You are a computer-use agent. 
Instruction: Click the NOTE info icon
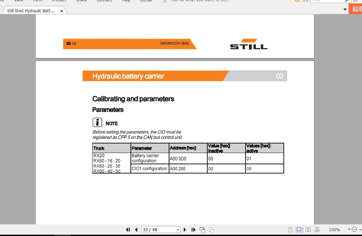(x=97, y=122)
